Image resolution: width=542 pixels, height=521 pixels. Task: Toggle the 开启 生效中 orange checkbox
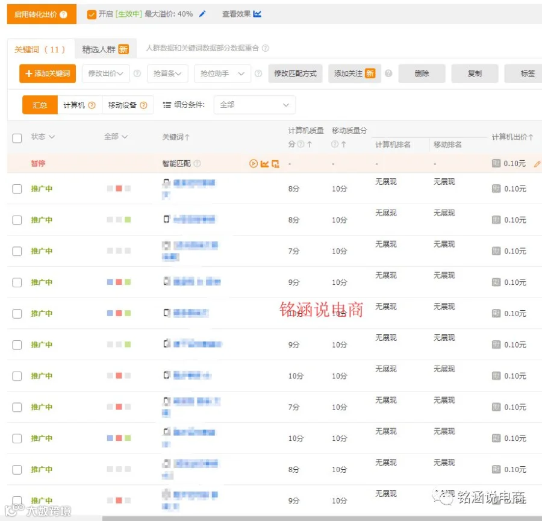(92, 14)
